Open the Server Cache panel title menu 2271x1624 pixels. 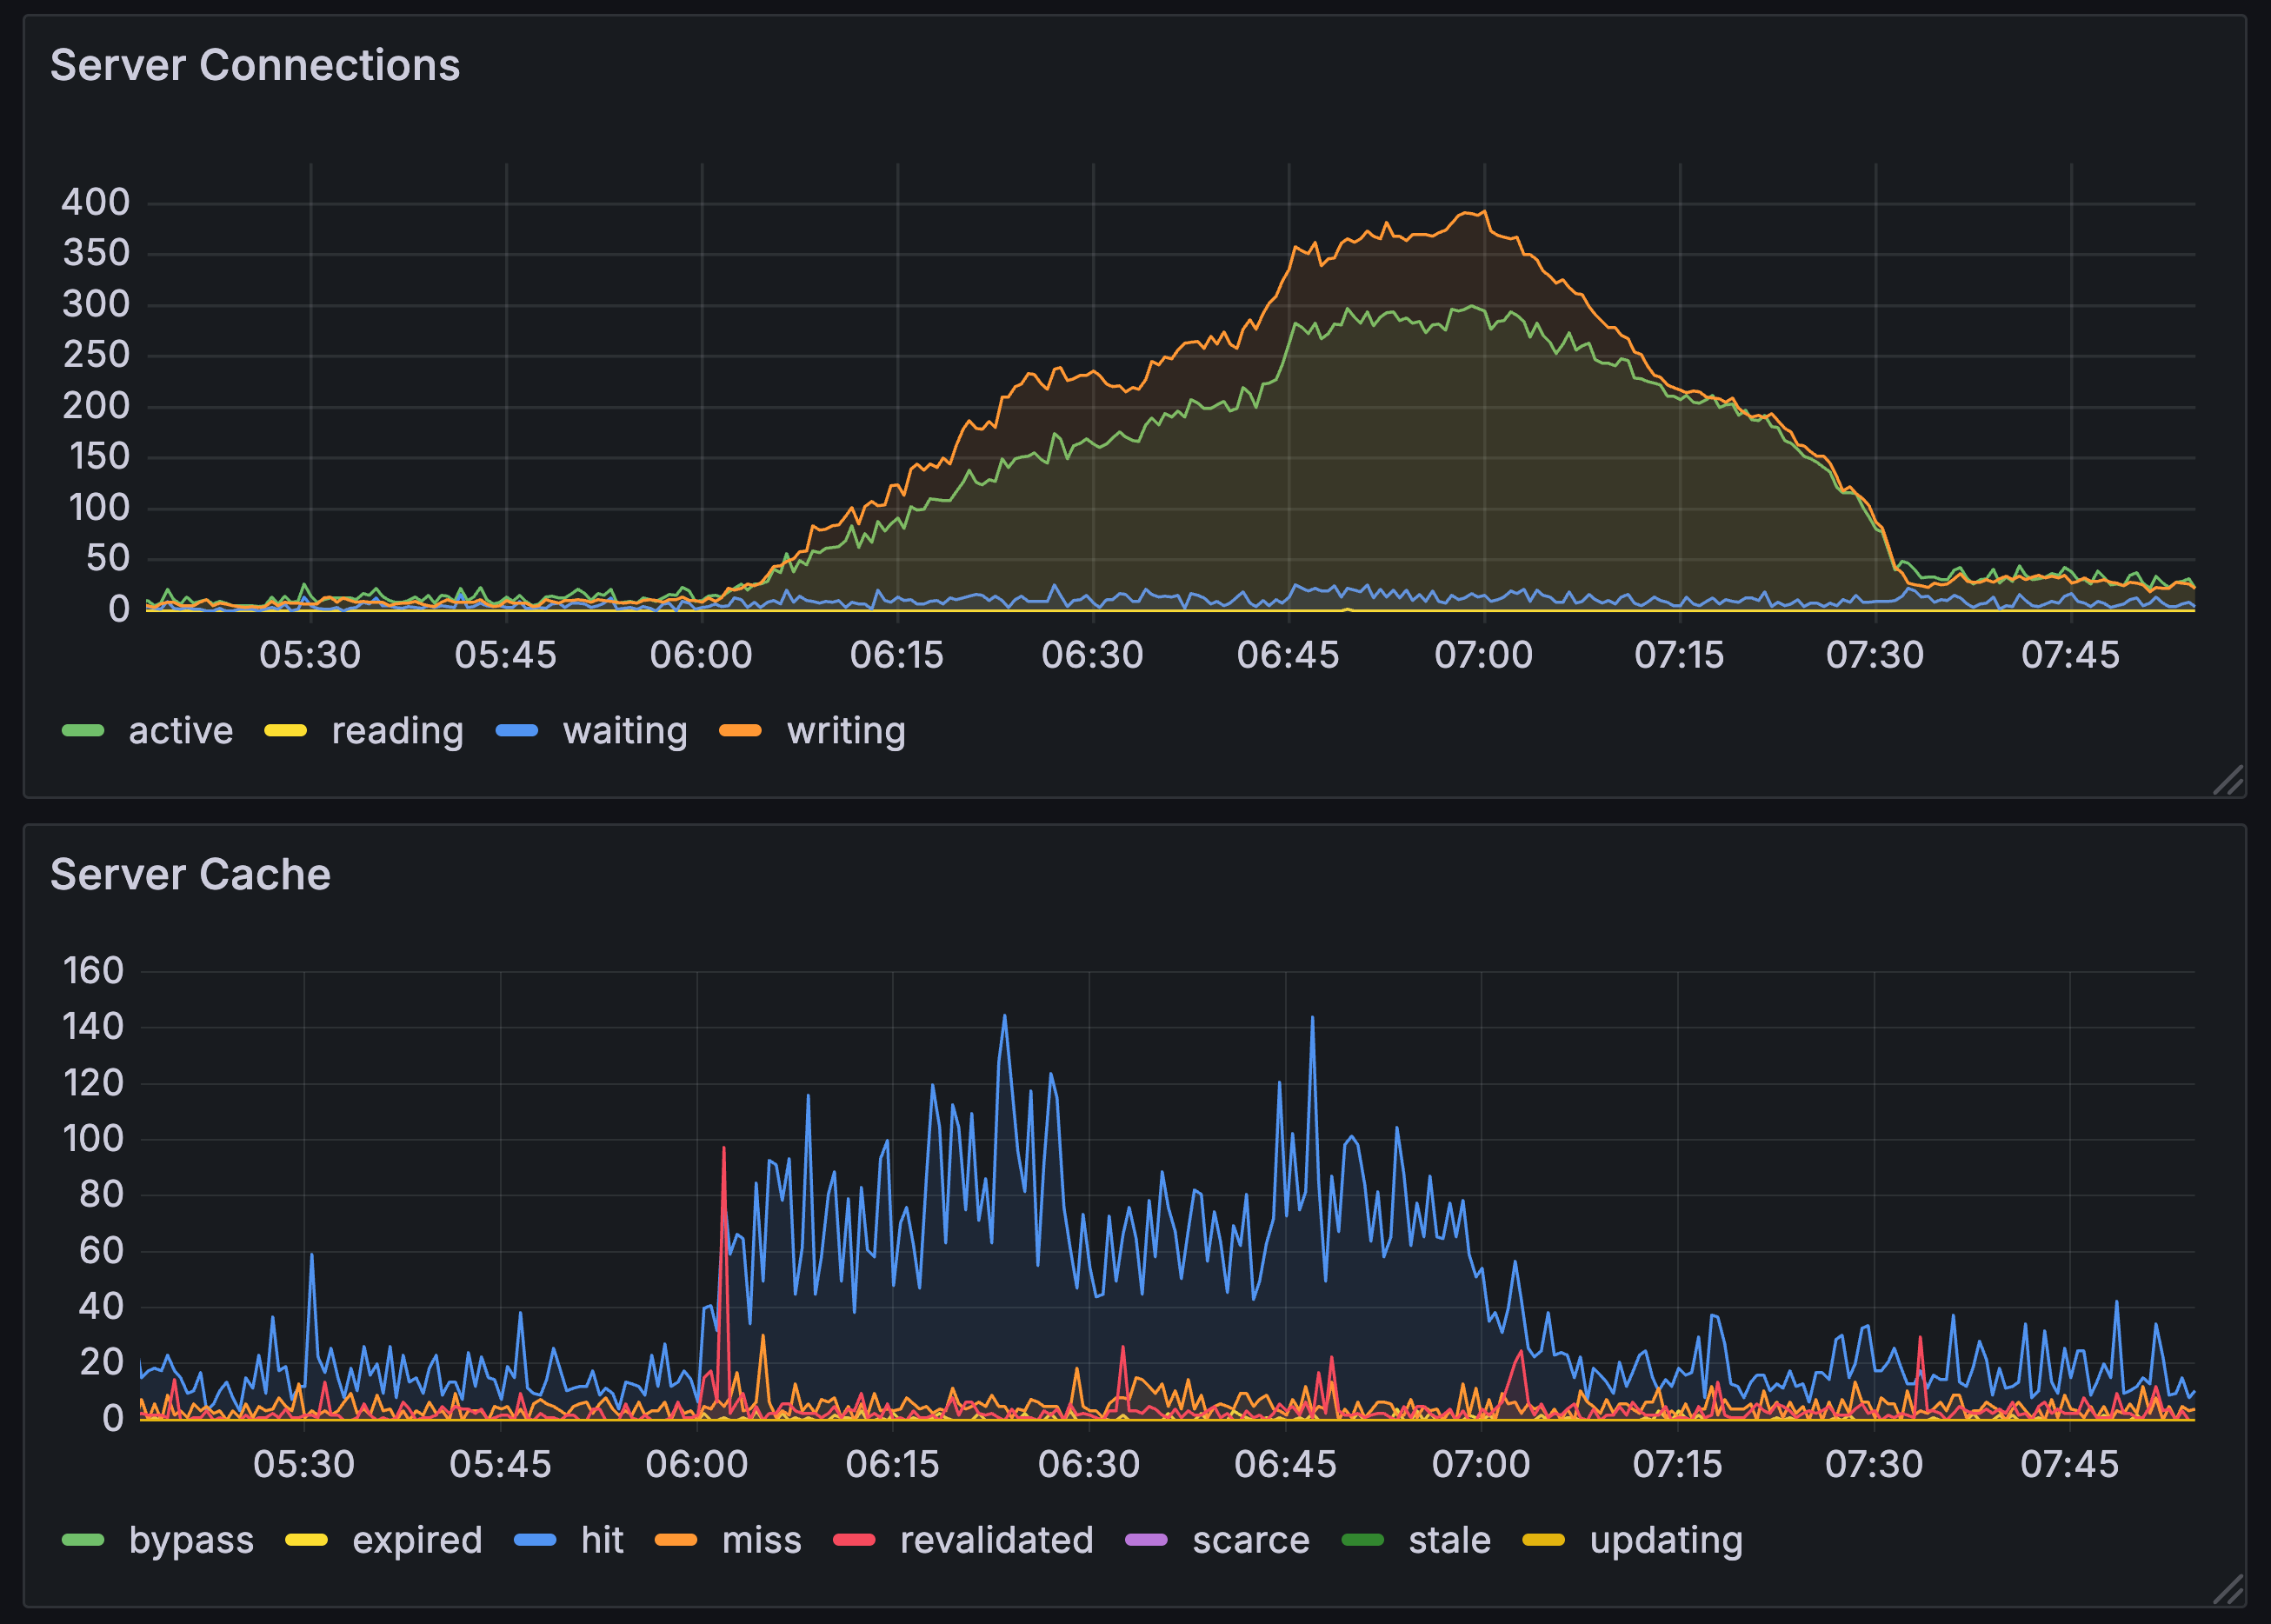[x=190, y=875]
